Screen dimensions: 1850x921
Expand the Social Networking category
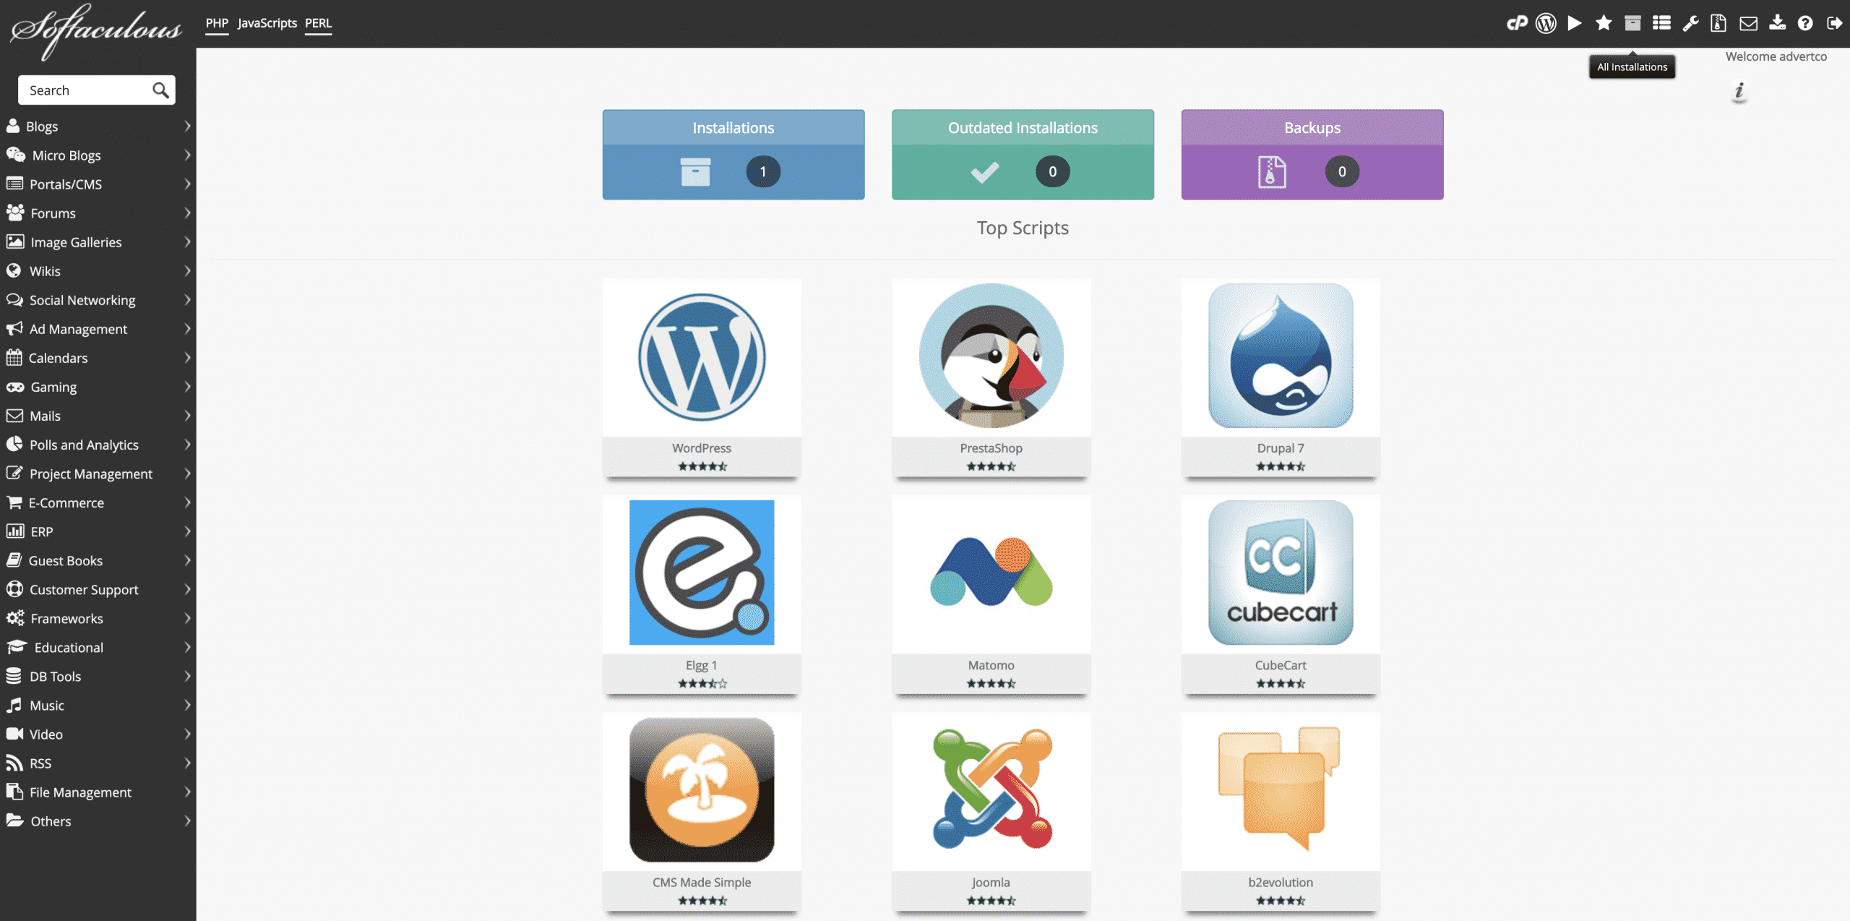point(98,299)
